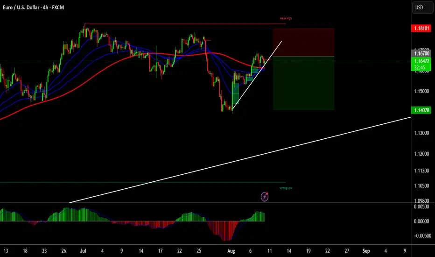Click the Jul date label on time axis
435x257 pixels.
[83, 251]
